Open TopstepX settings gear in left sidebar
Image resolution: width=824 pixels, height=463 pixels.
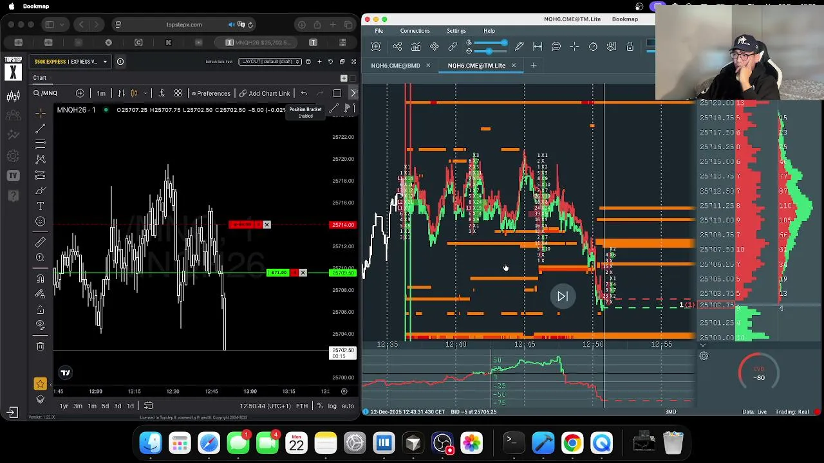tap(13, 156)
